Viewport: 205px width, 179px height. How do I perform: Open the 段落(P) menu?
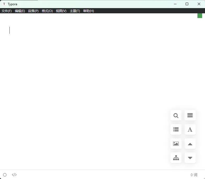click(x=33, y=11)
